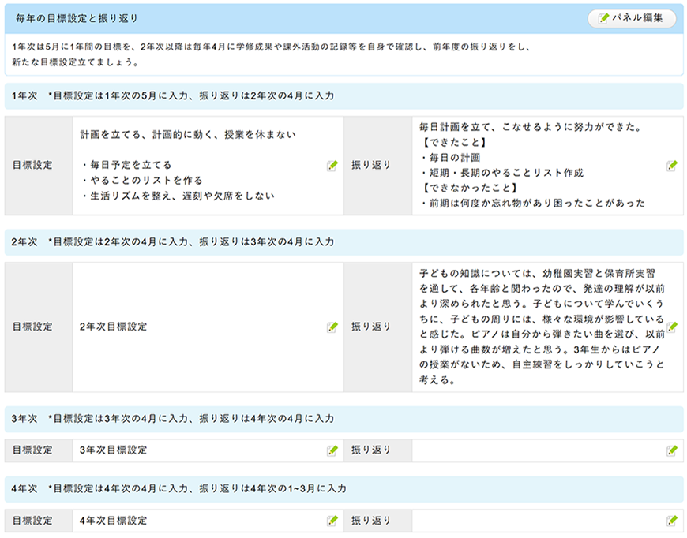This screenshot has height=538, width=687.
Task: Click the パネル編集 button
Action: click(x=631, y=17)
